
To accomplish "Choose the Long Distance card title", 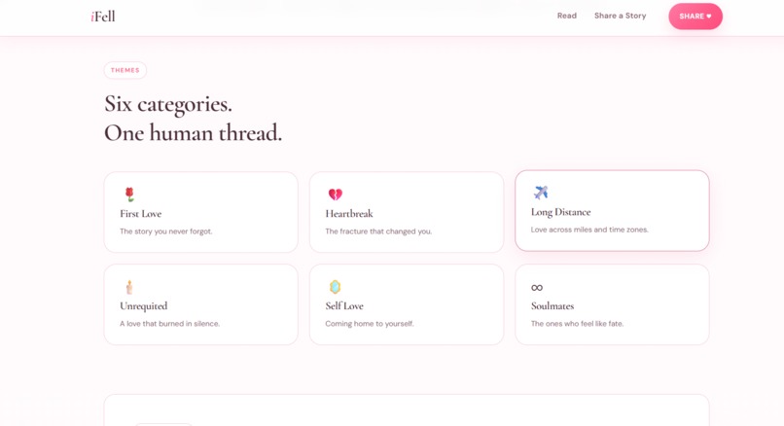I will tap(560, 212).
